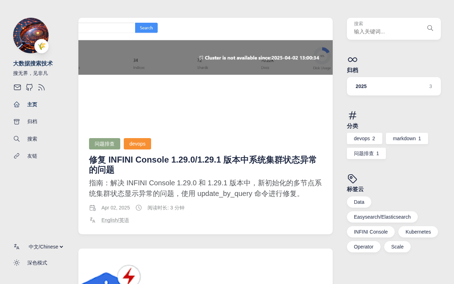The width and height of the screenshot is (454, 284).
Task: Select the devops category with count 2
Action: 365,138
